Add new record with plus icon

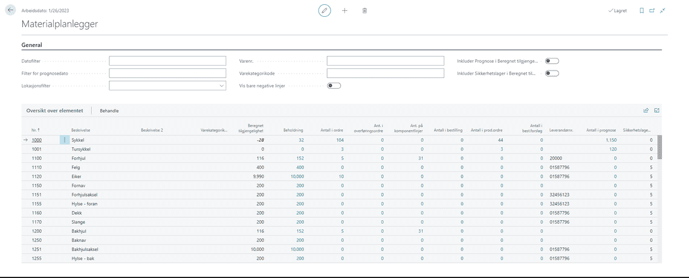(x=344, y=10)
